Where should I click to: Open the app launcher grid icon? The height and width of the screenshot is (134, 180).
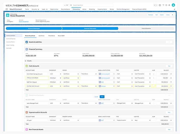pyautogui.click(x=7, y=9)
